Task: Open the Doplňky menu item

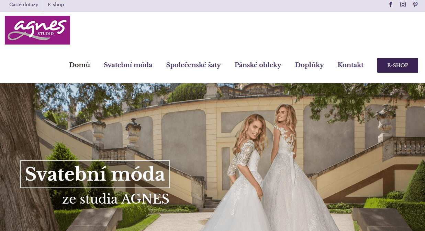Action: point(309,65)
